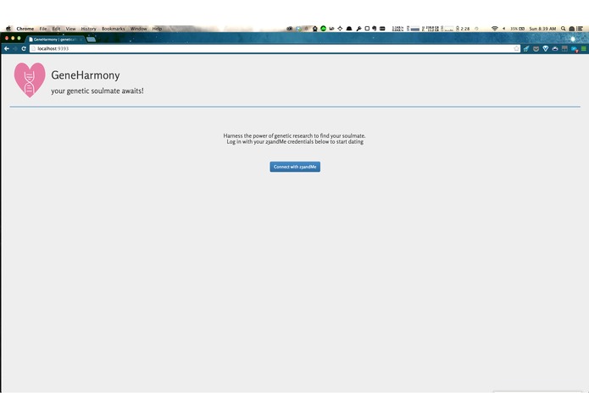
Task: Click the browser forward arrow
Action: tap(15, 48)
